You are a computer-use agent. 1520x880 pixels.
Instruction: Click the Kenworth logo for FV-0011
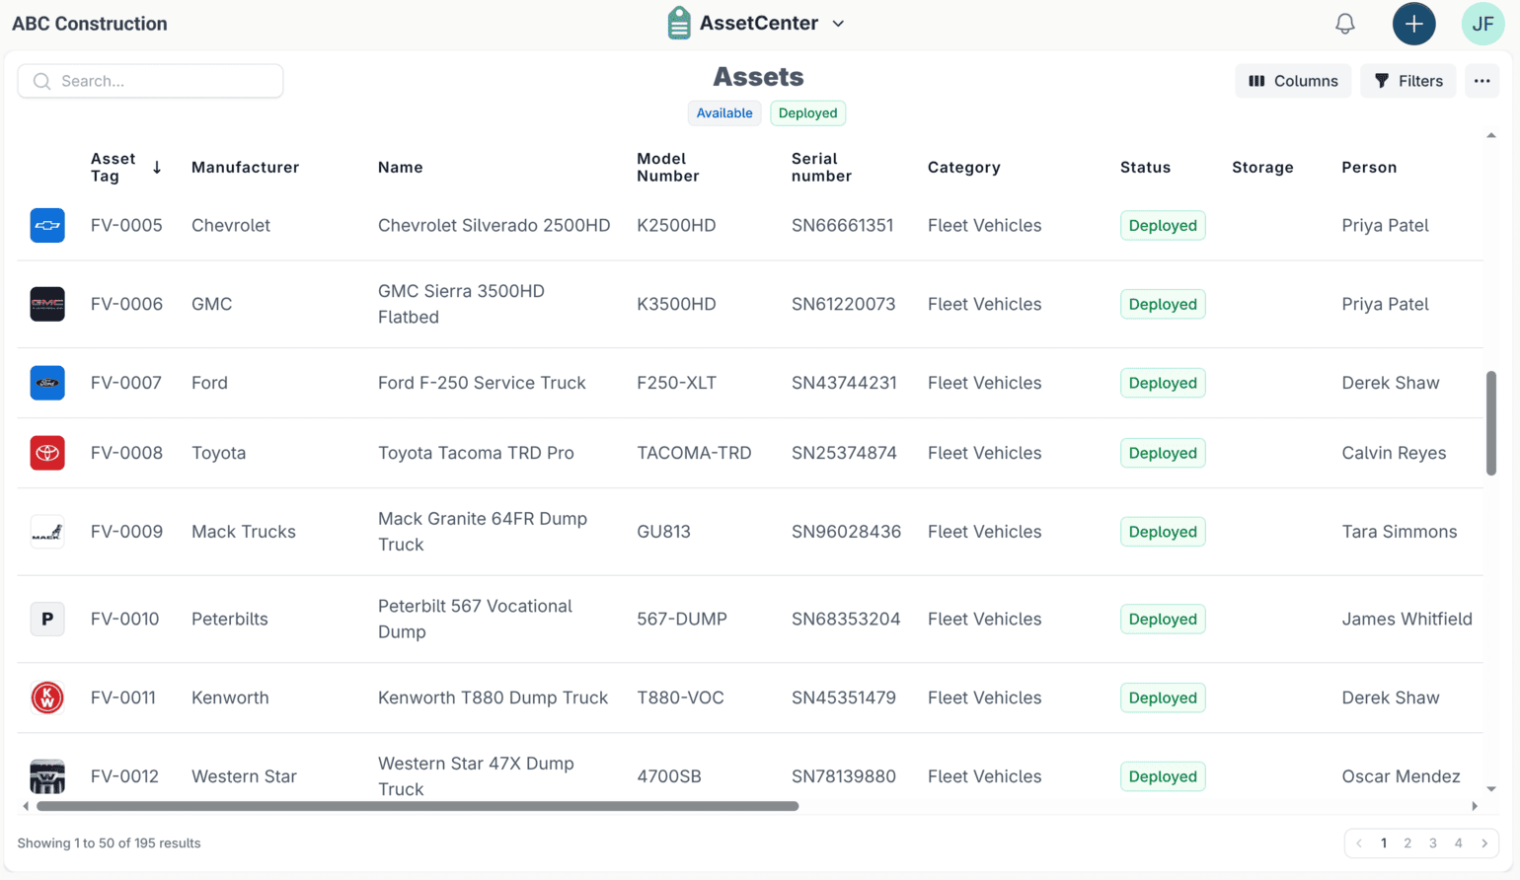click(47, 697)
